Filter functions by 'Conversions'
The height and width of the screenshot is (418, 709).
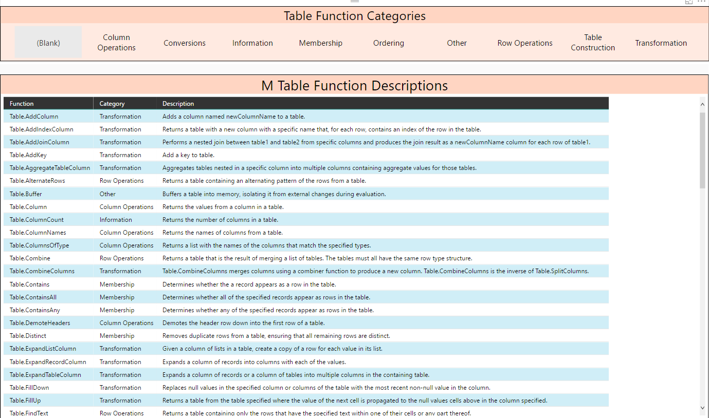pyautogui.click(x=184, y=43)
